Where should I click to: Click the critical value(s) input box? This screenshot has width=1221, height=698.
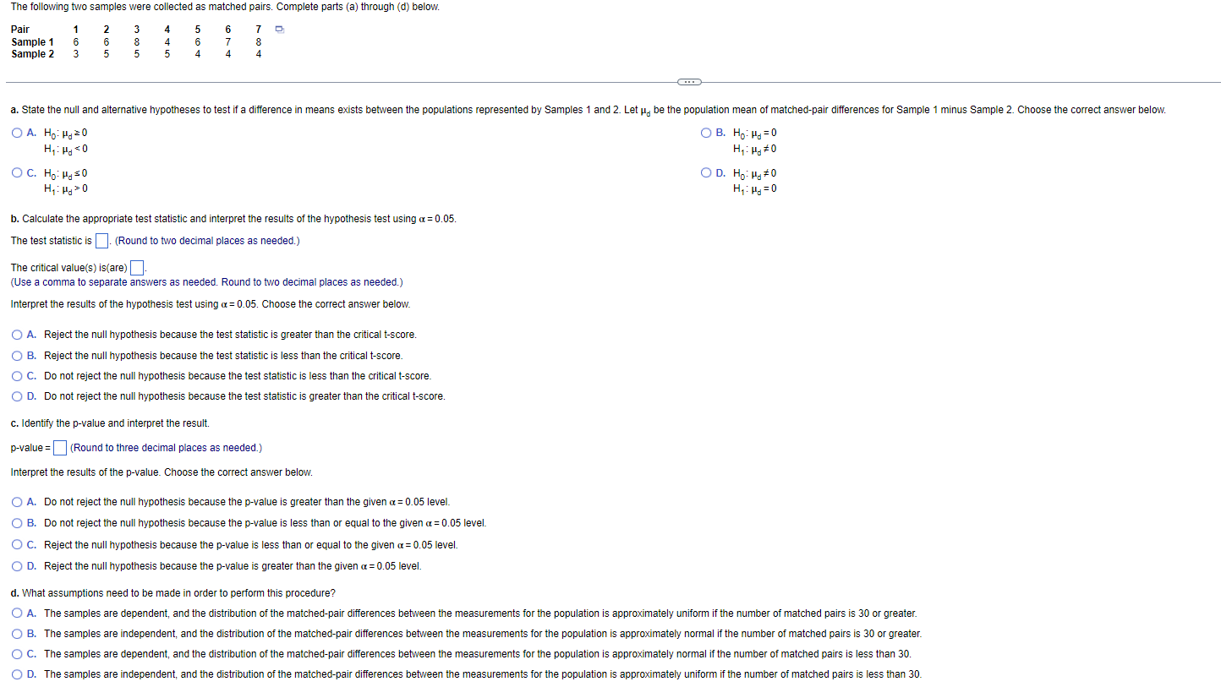137,269
